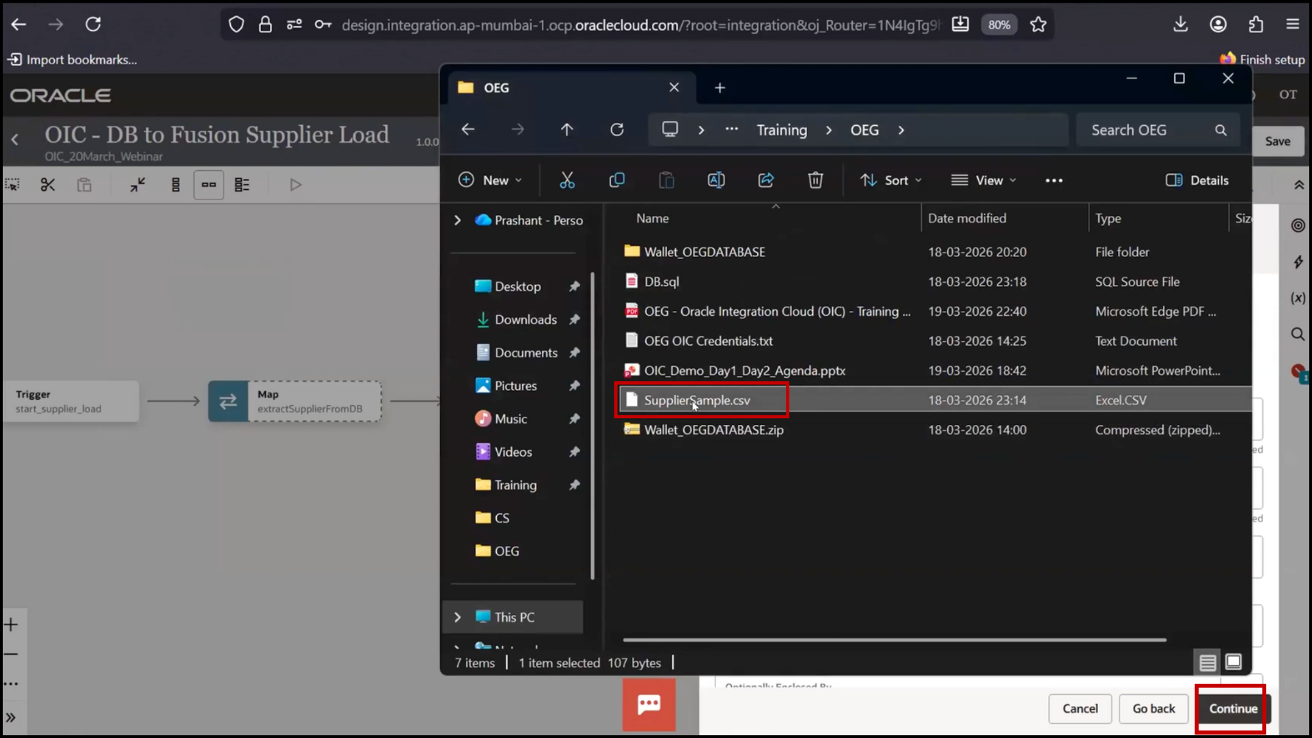Click the horizontal scrollbar in file list
The image size is (1312, 738).
pyautogui.click(x=894, y=640)
